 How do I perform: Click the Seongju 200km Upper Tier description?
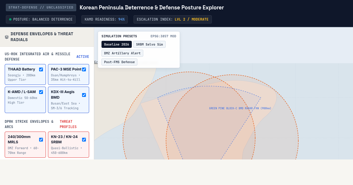point(21,78)
